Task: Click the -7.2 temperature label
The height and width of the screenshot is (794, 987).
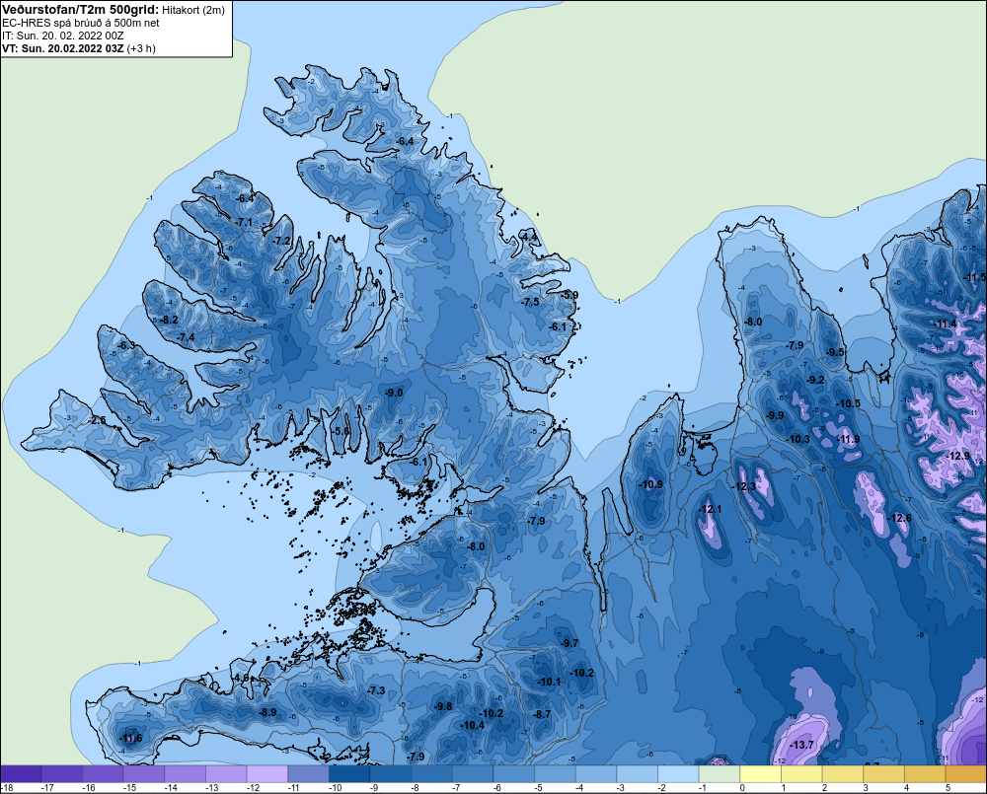Action: click(x=282, y=241)
